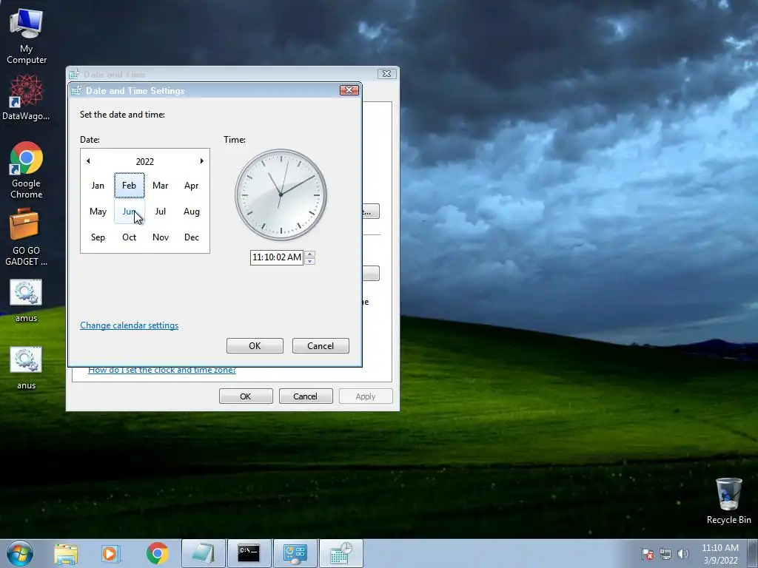The height and width of the screenshot is (568, 758).
Task: Click the Action Center flag tray icon
Action: [x=648, y=555]
